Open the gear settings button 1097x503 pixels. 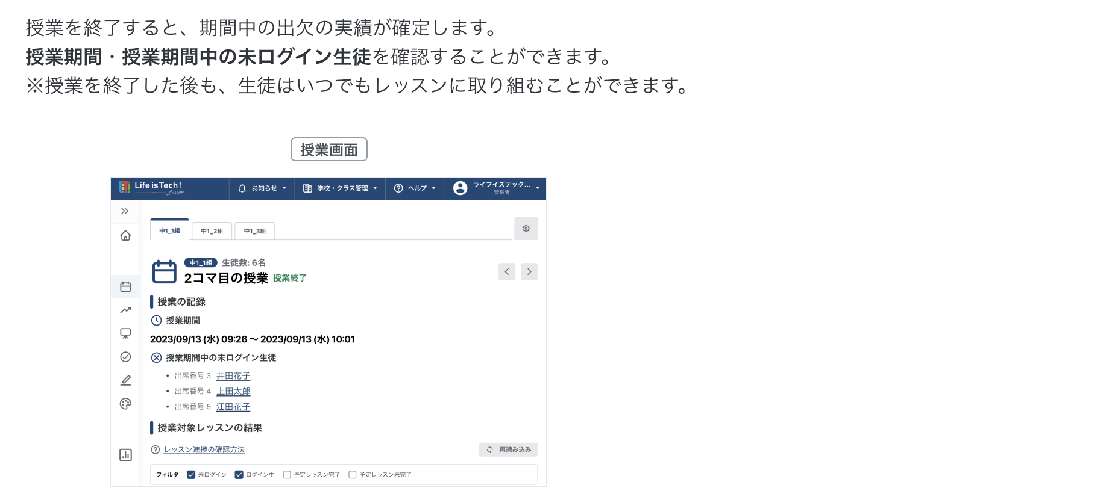click(526, 229)
